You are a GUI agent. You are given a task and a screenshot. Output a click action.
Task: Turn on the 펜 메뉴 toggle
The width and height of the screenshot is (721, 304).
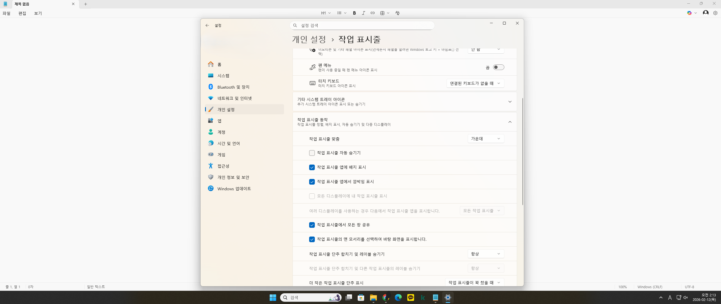click(498, 67)
